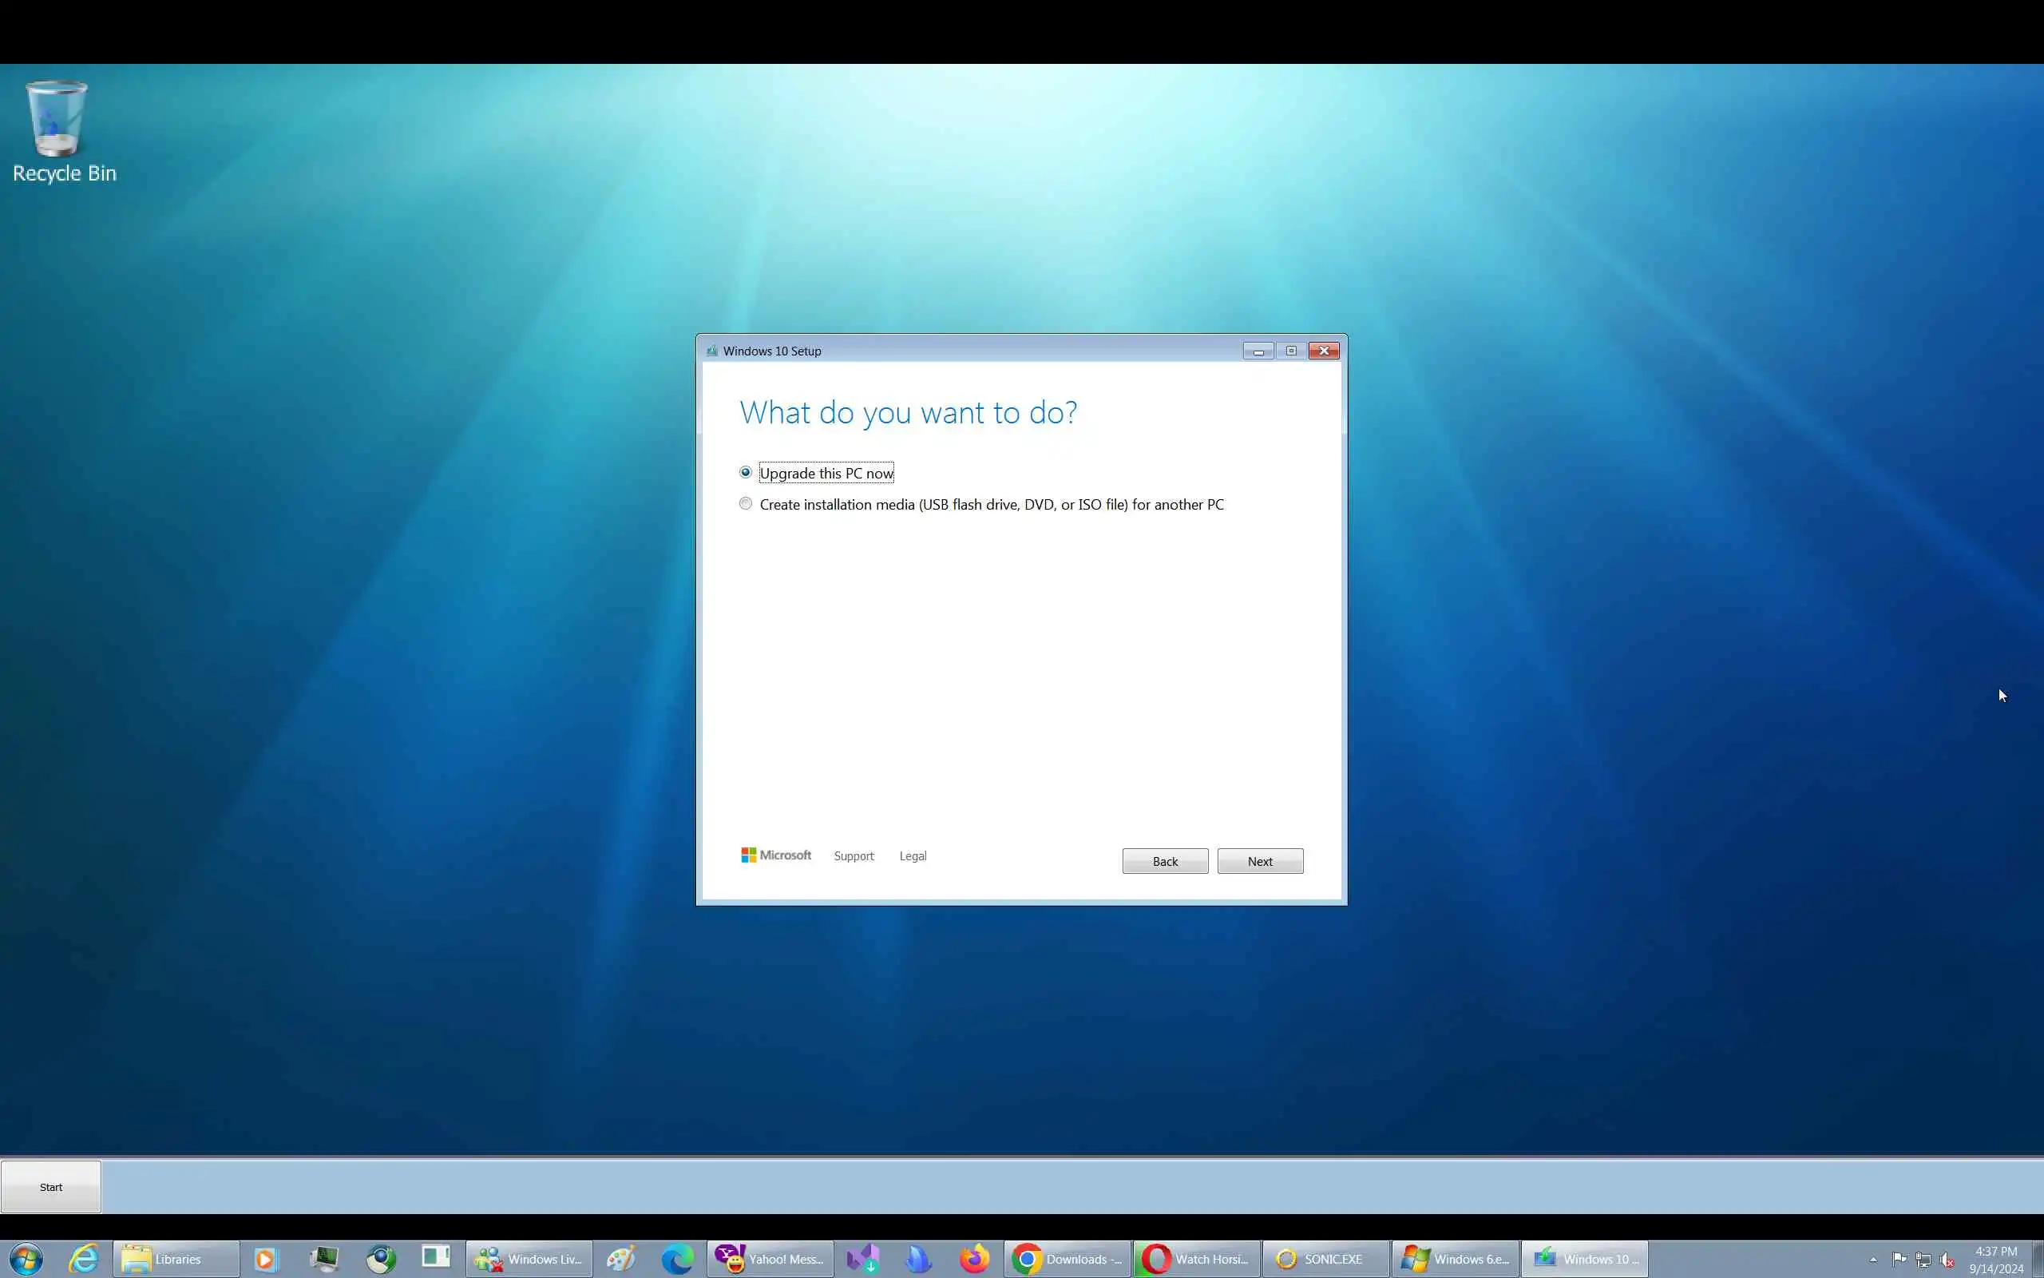Switch to Opera Watch Horsi... window
The height and width of the screenshot is (1278, 2044).
1197,1259
